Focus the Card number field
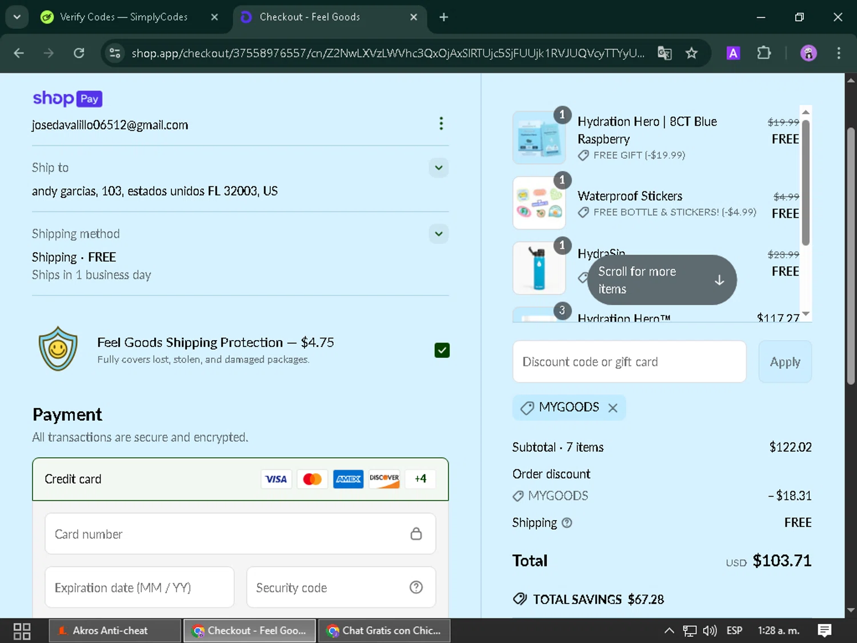 (241, 534)
